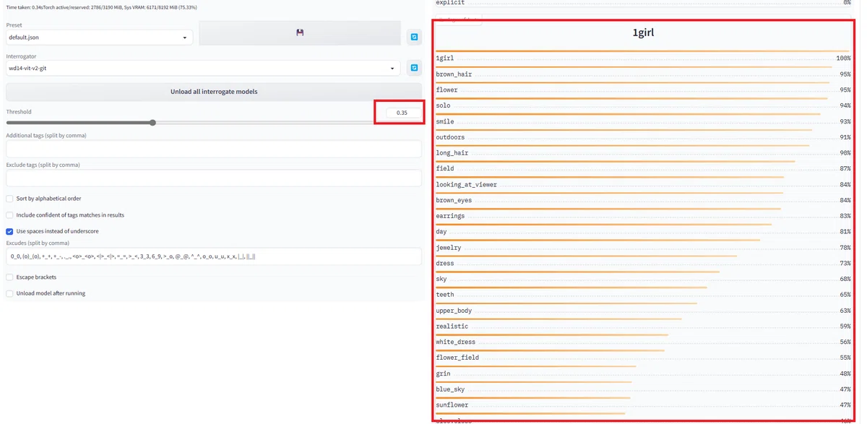Click the looking_at_viewer tag

643,185
